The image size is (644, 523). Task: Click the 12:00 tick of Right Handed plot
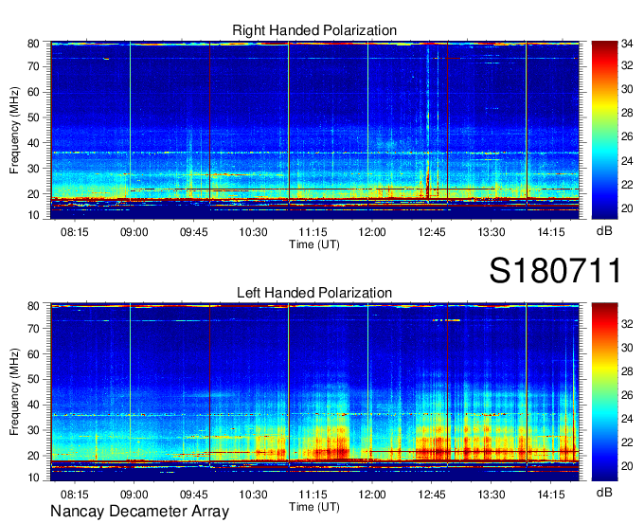tap(372, 232)
